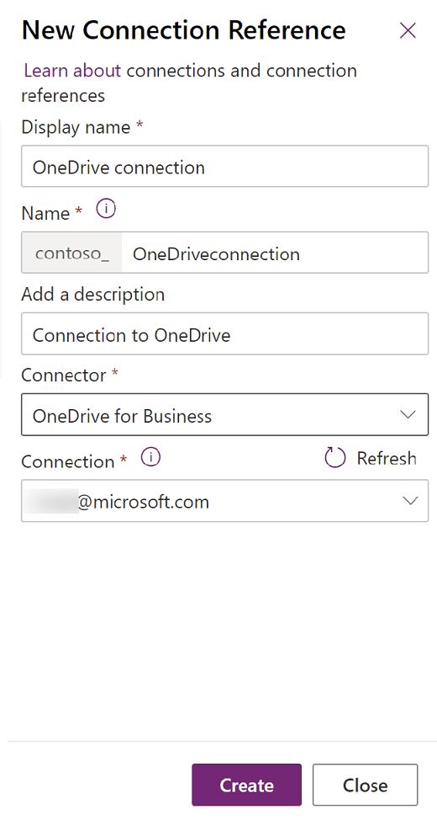The width and height of the screenshot is (437, 831).
Task: Edit the Display name field
Action: 224,167
